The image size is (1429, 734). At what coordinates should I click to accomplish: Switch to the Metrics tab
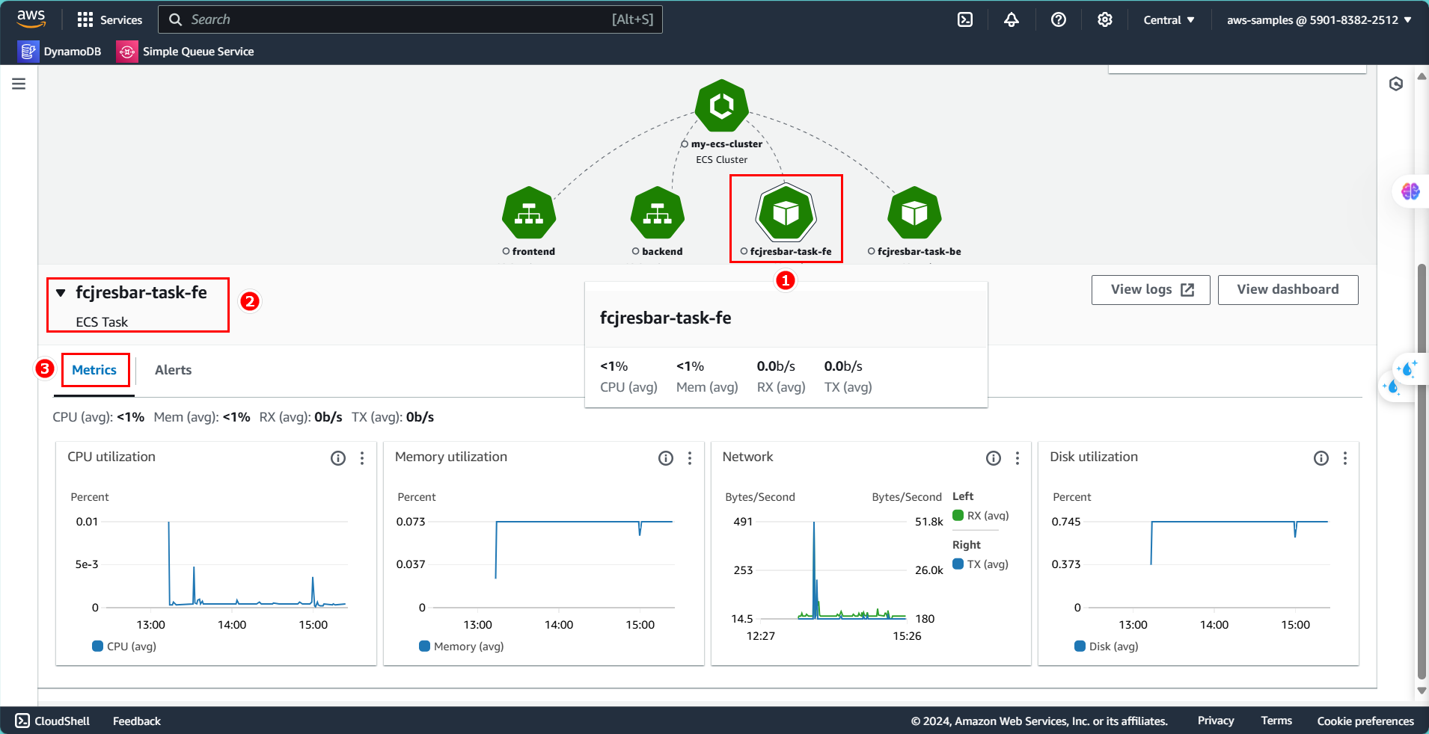coord(94,370)
